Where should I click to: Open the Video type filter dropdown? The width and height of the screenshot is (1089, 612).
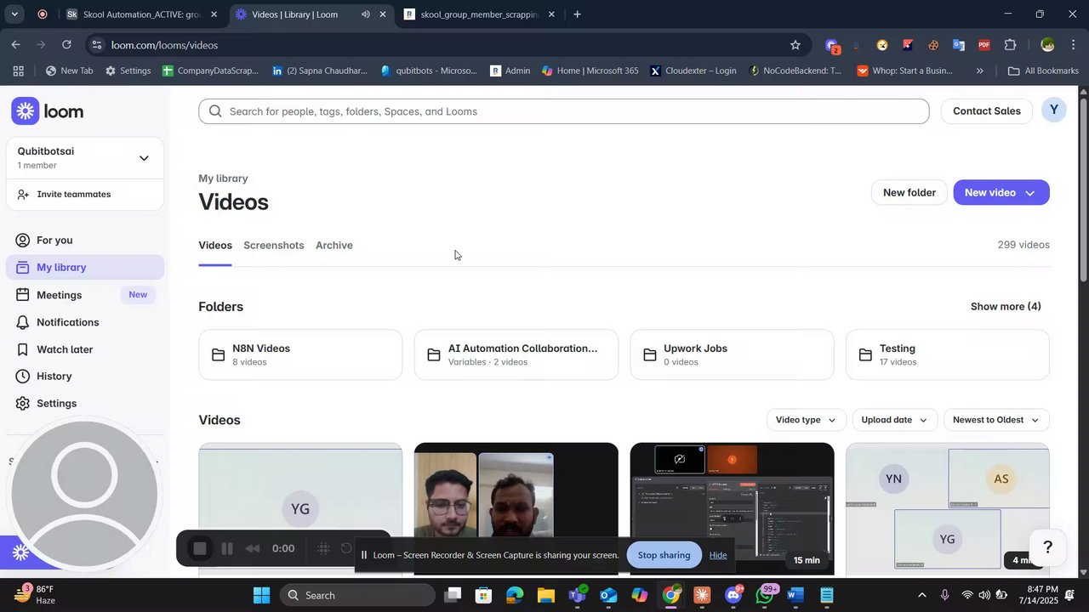tap(805, 420)
